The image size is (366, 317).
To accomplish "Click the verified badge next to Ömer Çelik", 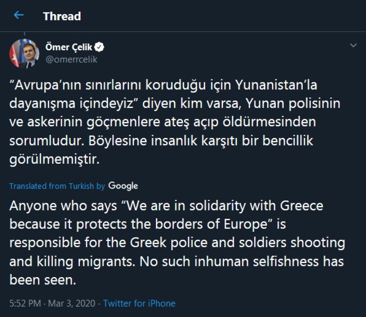I will point(99,47).
